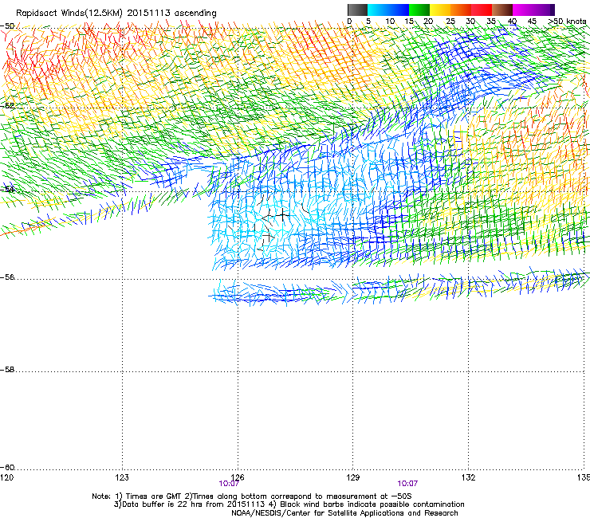Screen dimensions: 590x518
Task: Click the longitude label '132'
Action: tap(468, 477)
